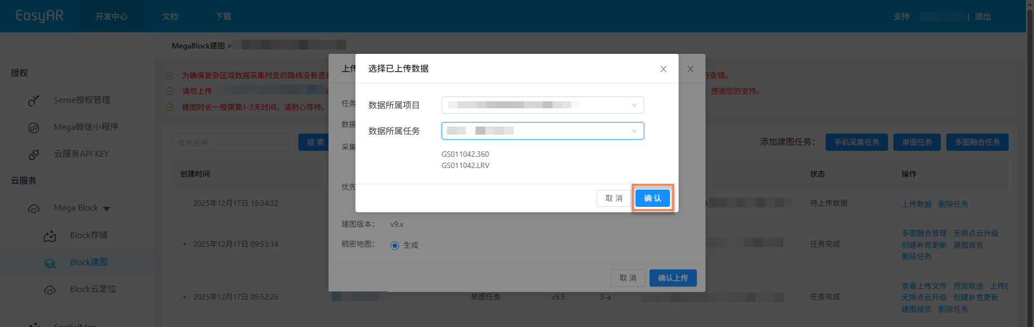Click the 任务名称 search field
Image resolution: width=1034 pixels, height=327 pixels.
click(230, 142)
